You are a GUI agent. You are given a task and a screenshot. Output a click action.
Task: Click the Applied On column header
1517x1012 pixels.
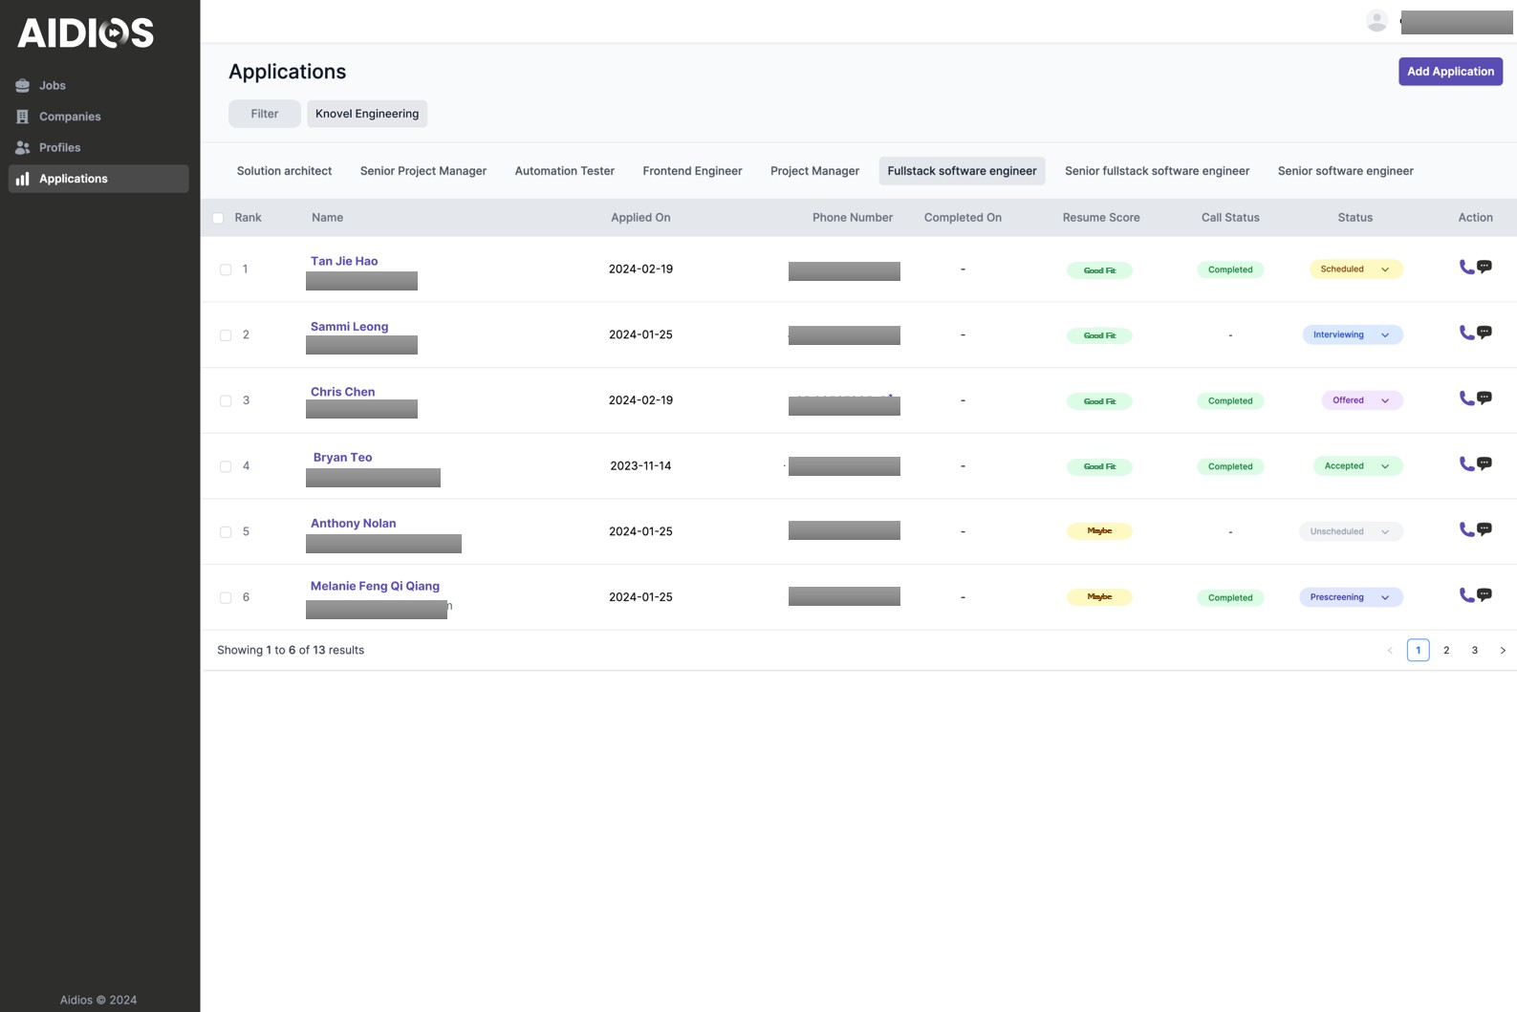point(640,218)
